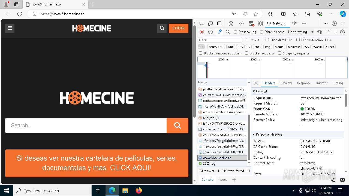This screenshot has width=349, height=196.
Task: Filter requests by Img
Action: [x=268, y=47]
